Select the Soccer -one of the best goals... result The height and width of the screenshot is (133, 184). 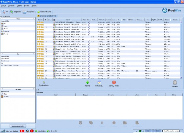coord(108,66)
